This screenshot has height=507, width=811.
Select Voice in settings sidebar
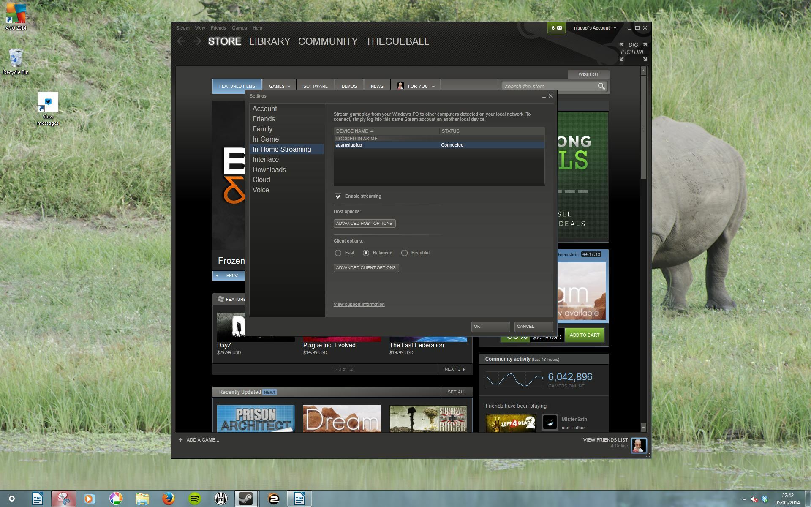point(287,190)
